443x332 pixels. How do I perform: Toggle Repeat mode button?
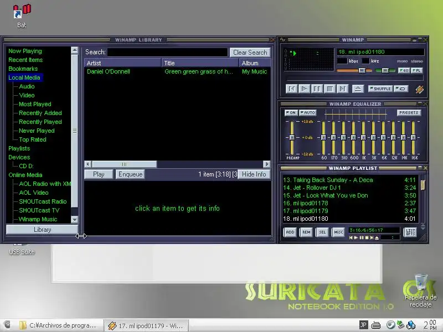tap(400, 89)
